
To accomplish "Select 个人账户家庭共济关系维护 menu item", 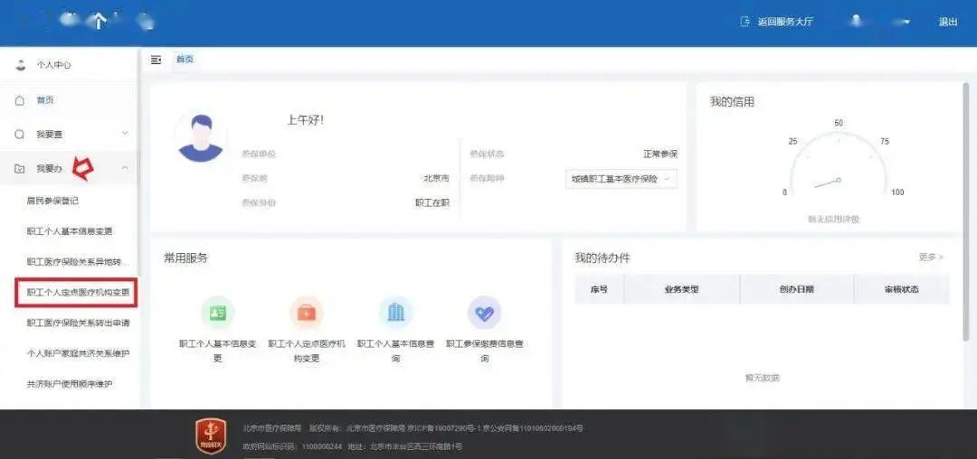I will click(78, 353).
